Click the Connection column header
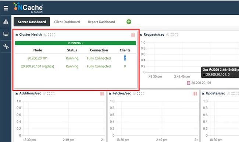 tap(99, 50)
